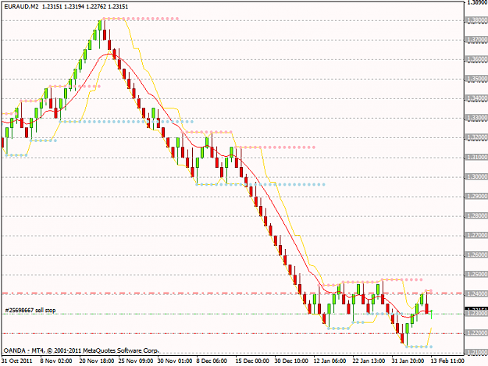Click the 1.31000 price axis label
Viewport: 488px width, 366px height.
coord(476,158)
